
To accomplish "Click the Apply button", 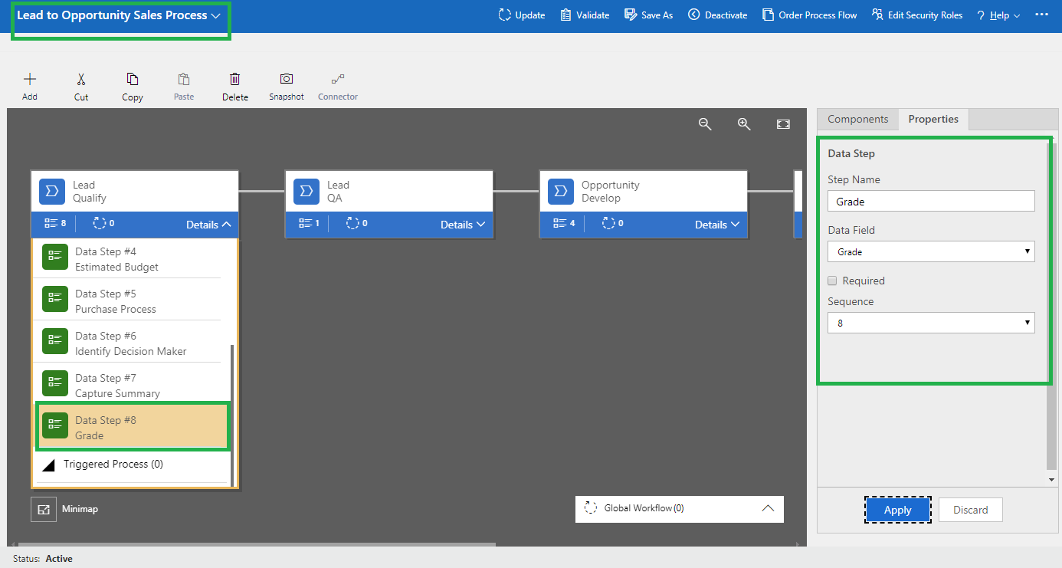I will point(898,510).
